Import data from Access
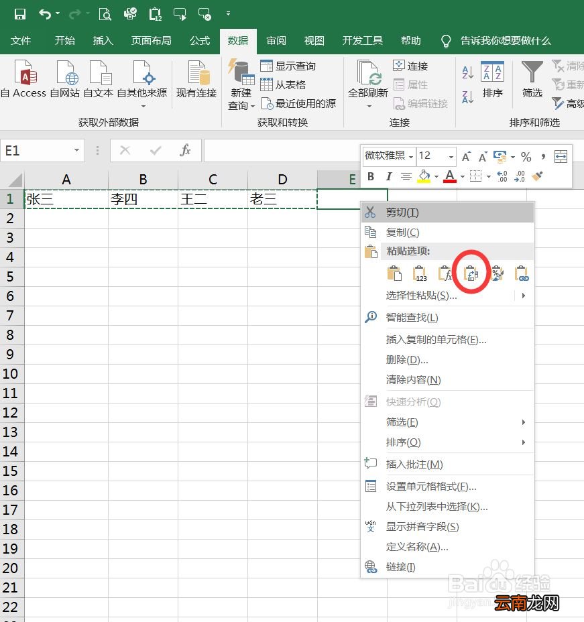The width and height of the screenshot is (584, 622). coord(25,79)
